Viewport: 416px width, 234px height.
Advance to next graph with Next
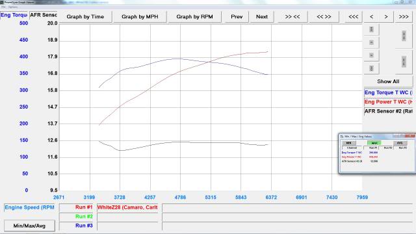pyautogui.click(x=261, y=17)
